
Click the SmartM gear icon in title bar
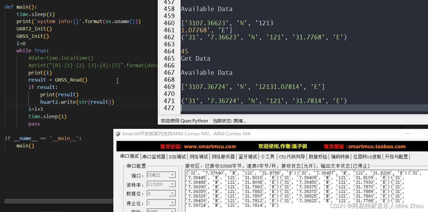tap(118, 134)
